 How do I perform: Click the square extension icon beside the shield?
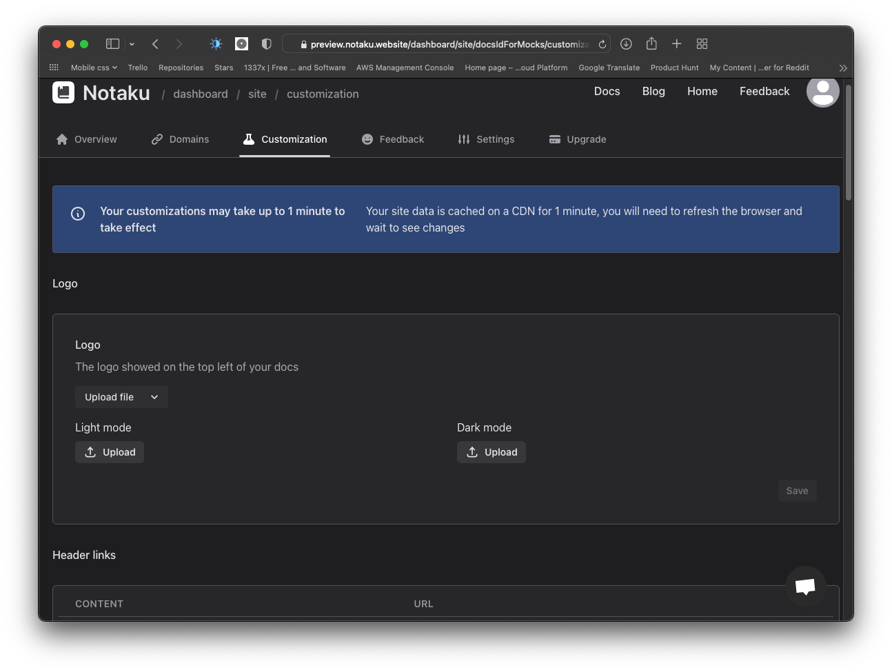(241, 44)
